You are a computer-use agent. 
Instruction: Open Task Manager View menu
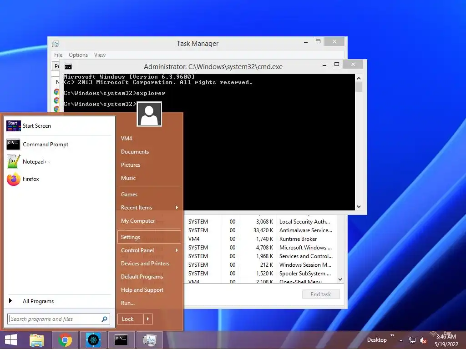100,55
